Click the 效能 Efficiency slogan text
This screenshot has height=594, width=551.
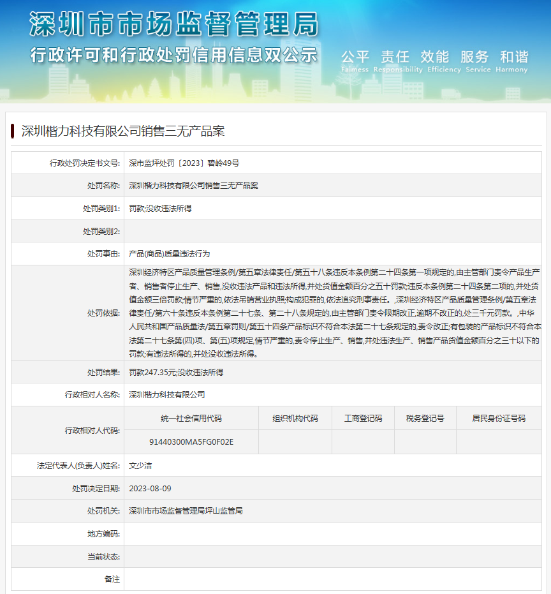(444, 61)
